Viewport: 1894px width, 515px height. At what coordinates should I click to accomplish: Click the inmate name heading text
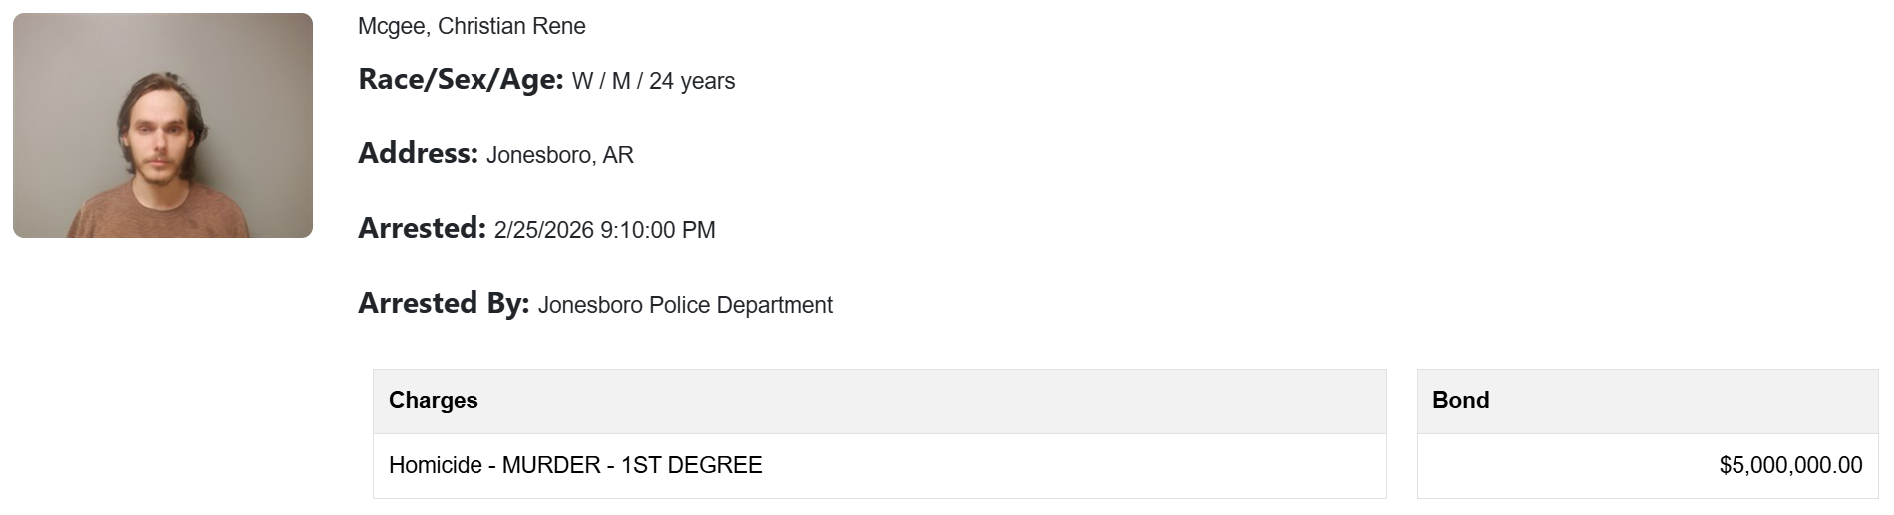click(472, 26)
